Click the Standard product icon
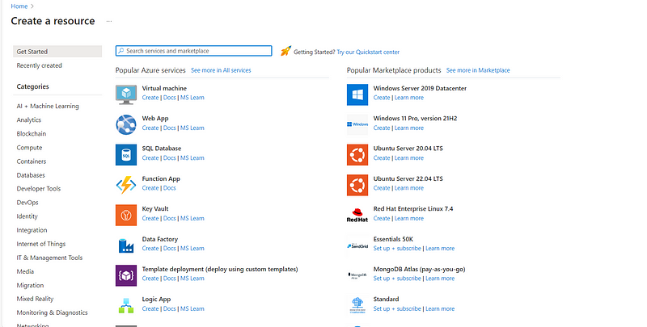 [357, 305]
